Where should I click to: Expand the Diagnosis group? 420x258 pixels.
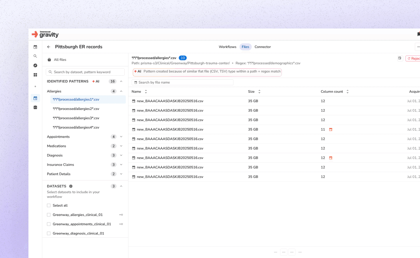point(121,155)
